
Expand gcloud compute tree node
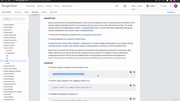point(3,45)
